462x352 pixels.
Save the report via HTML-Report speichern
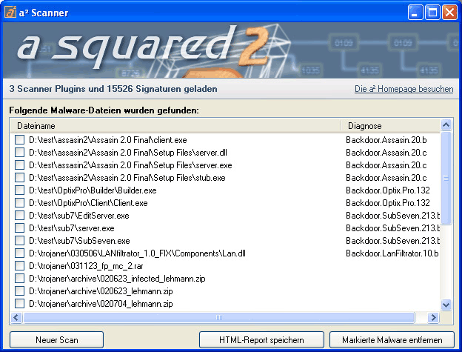pos(261,340)
